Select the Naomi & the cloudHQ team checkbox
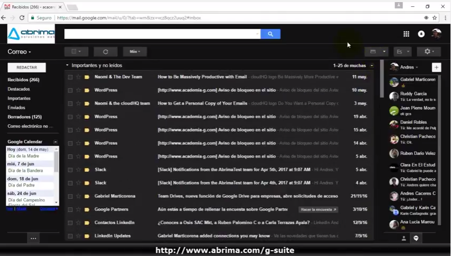451x256 pixels. [70, 103]
